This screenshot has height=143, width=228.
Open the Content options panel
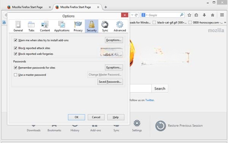45,26
